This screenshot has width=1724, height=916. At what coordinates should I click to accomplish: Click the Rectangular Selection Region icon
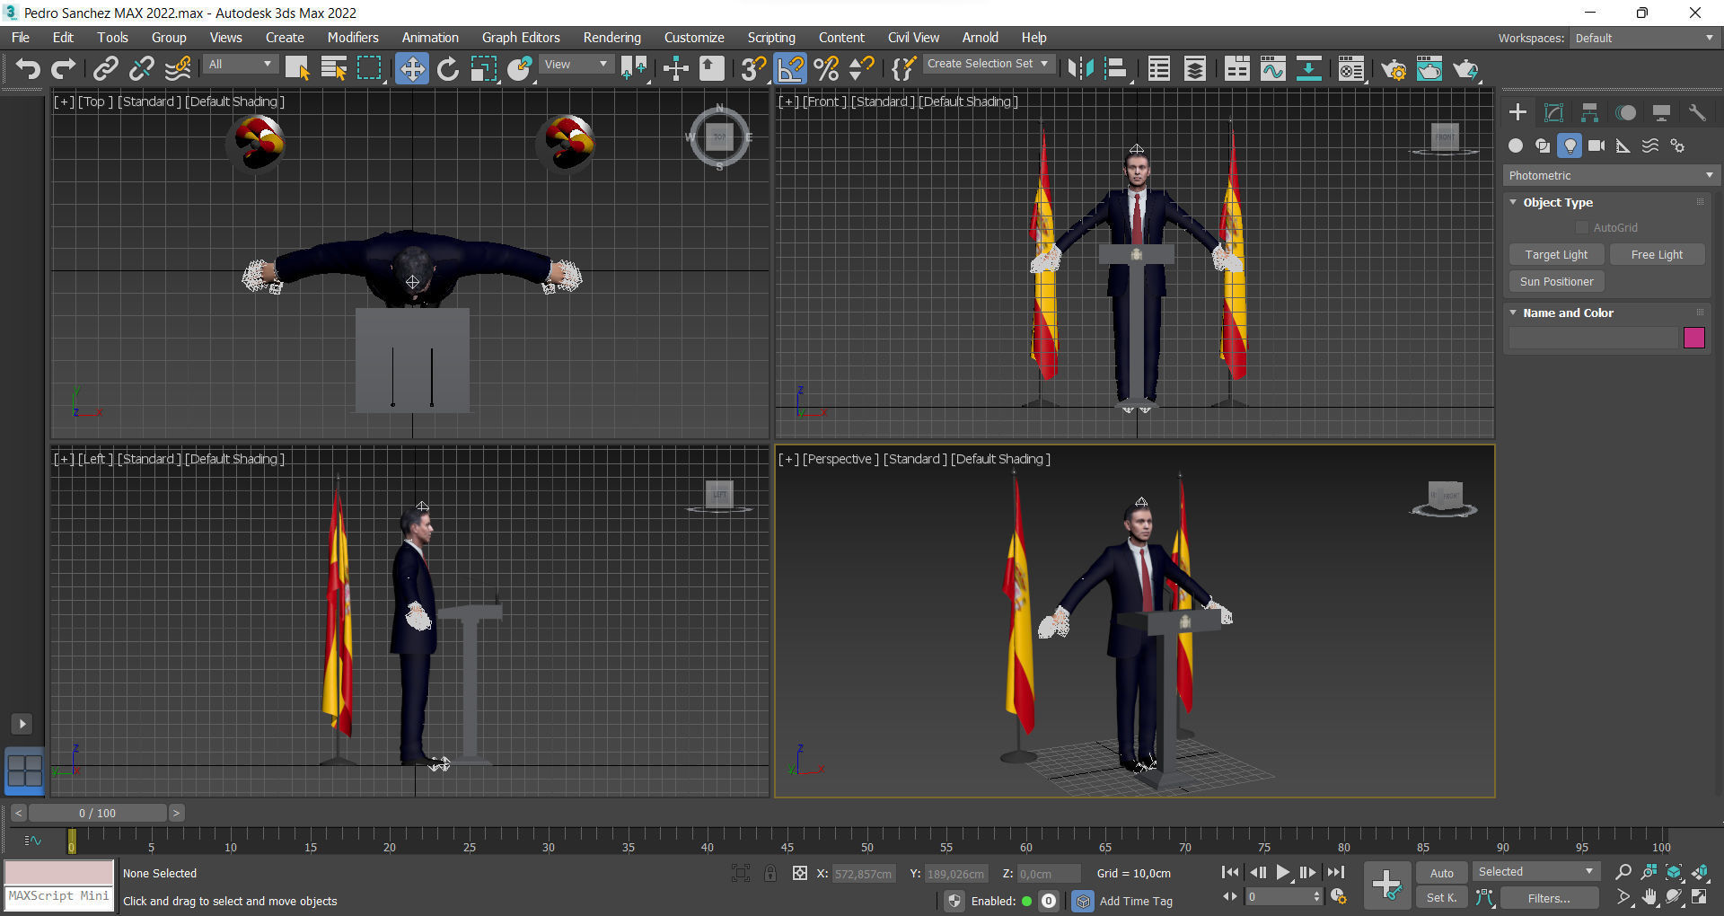tap(369, 68)
